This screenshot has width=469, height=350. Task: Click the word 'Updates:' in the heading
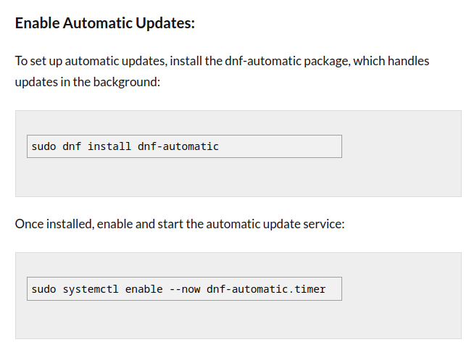[165, 23]
